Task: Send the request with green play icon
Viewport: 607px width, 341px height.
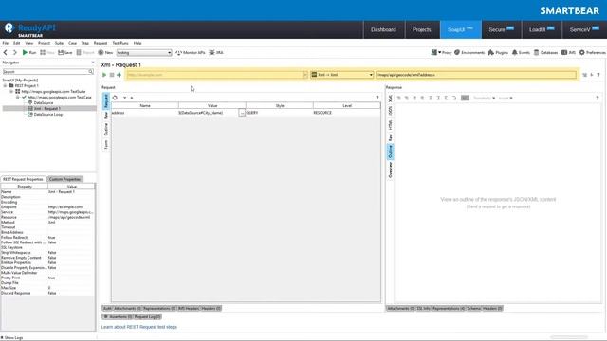Action: pos(104,75)
